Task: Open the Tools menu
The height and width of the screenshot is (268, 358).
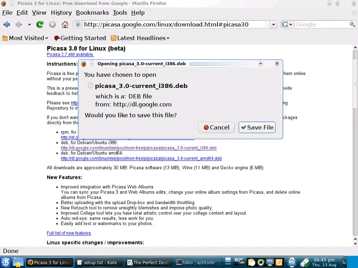Action: tap(120, 13)
